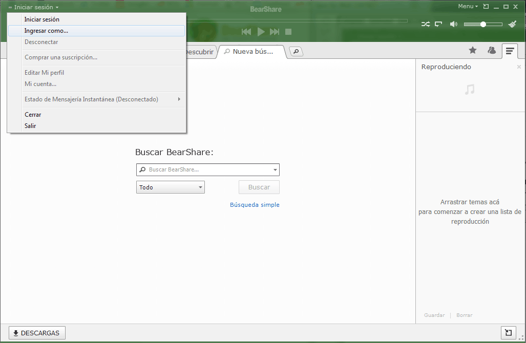Screen dimensions: 526x343
Task: Toggle shuffle mode
Action: (x=426, y=24)
